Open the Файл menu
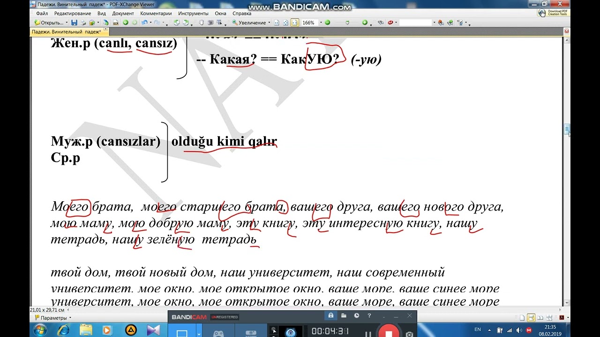The width and height of the screenshot is (600, 337). click(x=42, y=14)
